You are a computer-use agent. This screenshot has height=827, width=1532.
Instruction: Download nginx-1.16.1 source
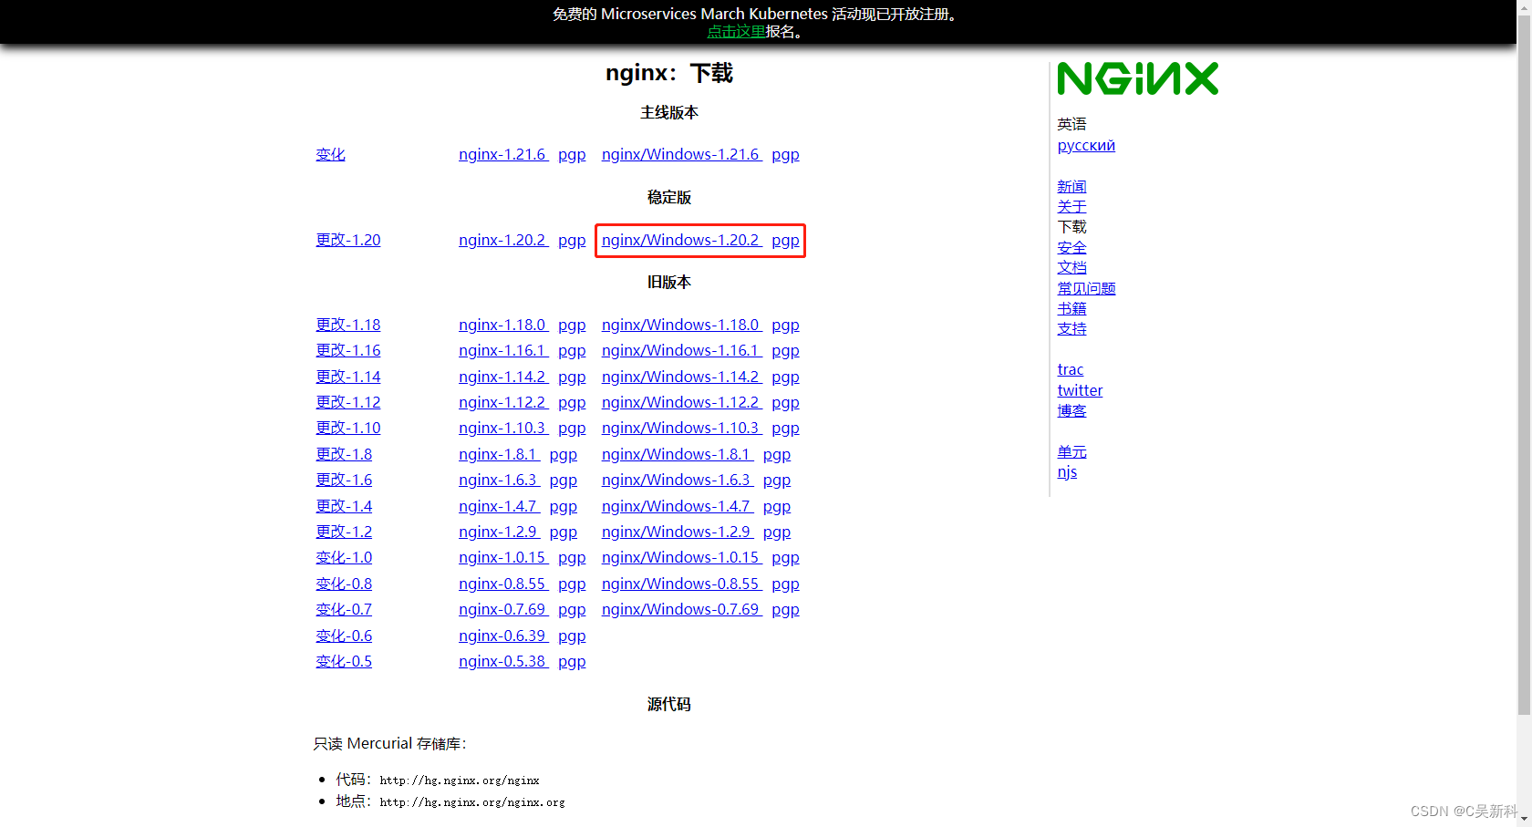(x=502, y=350)
